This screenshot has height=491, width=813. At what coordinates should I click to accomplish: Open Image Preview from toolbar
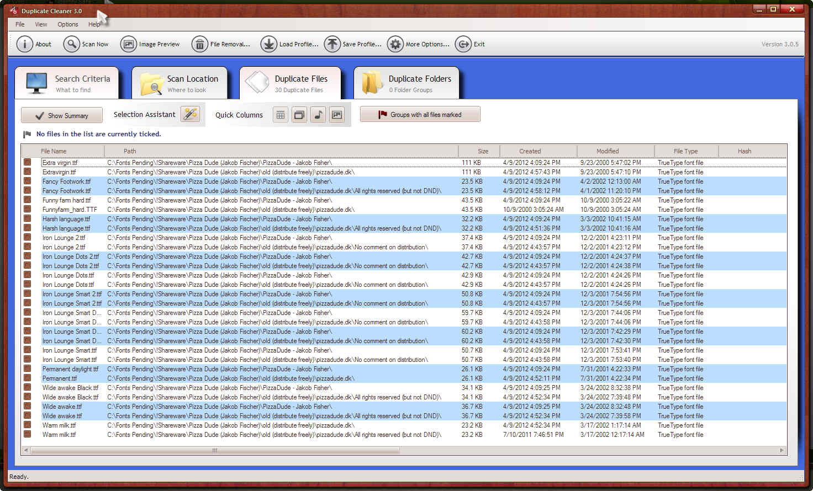click(x=129, y=44)
